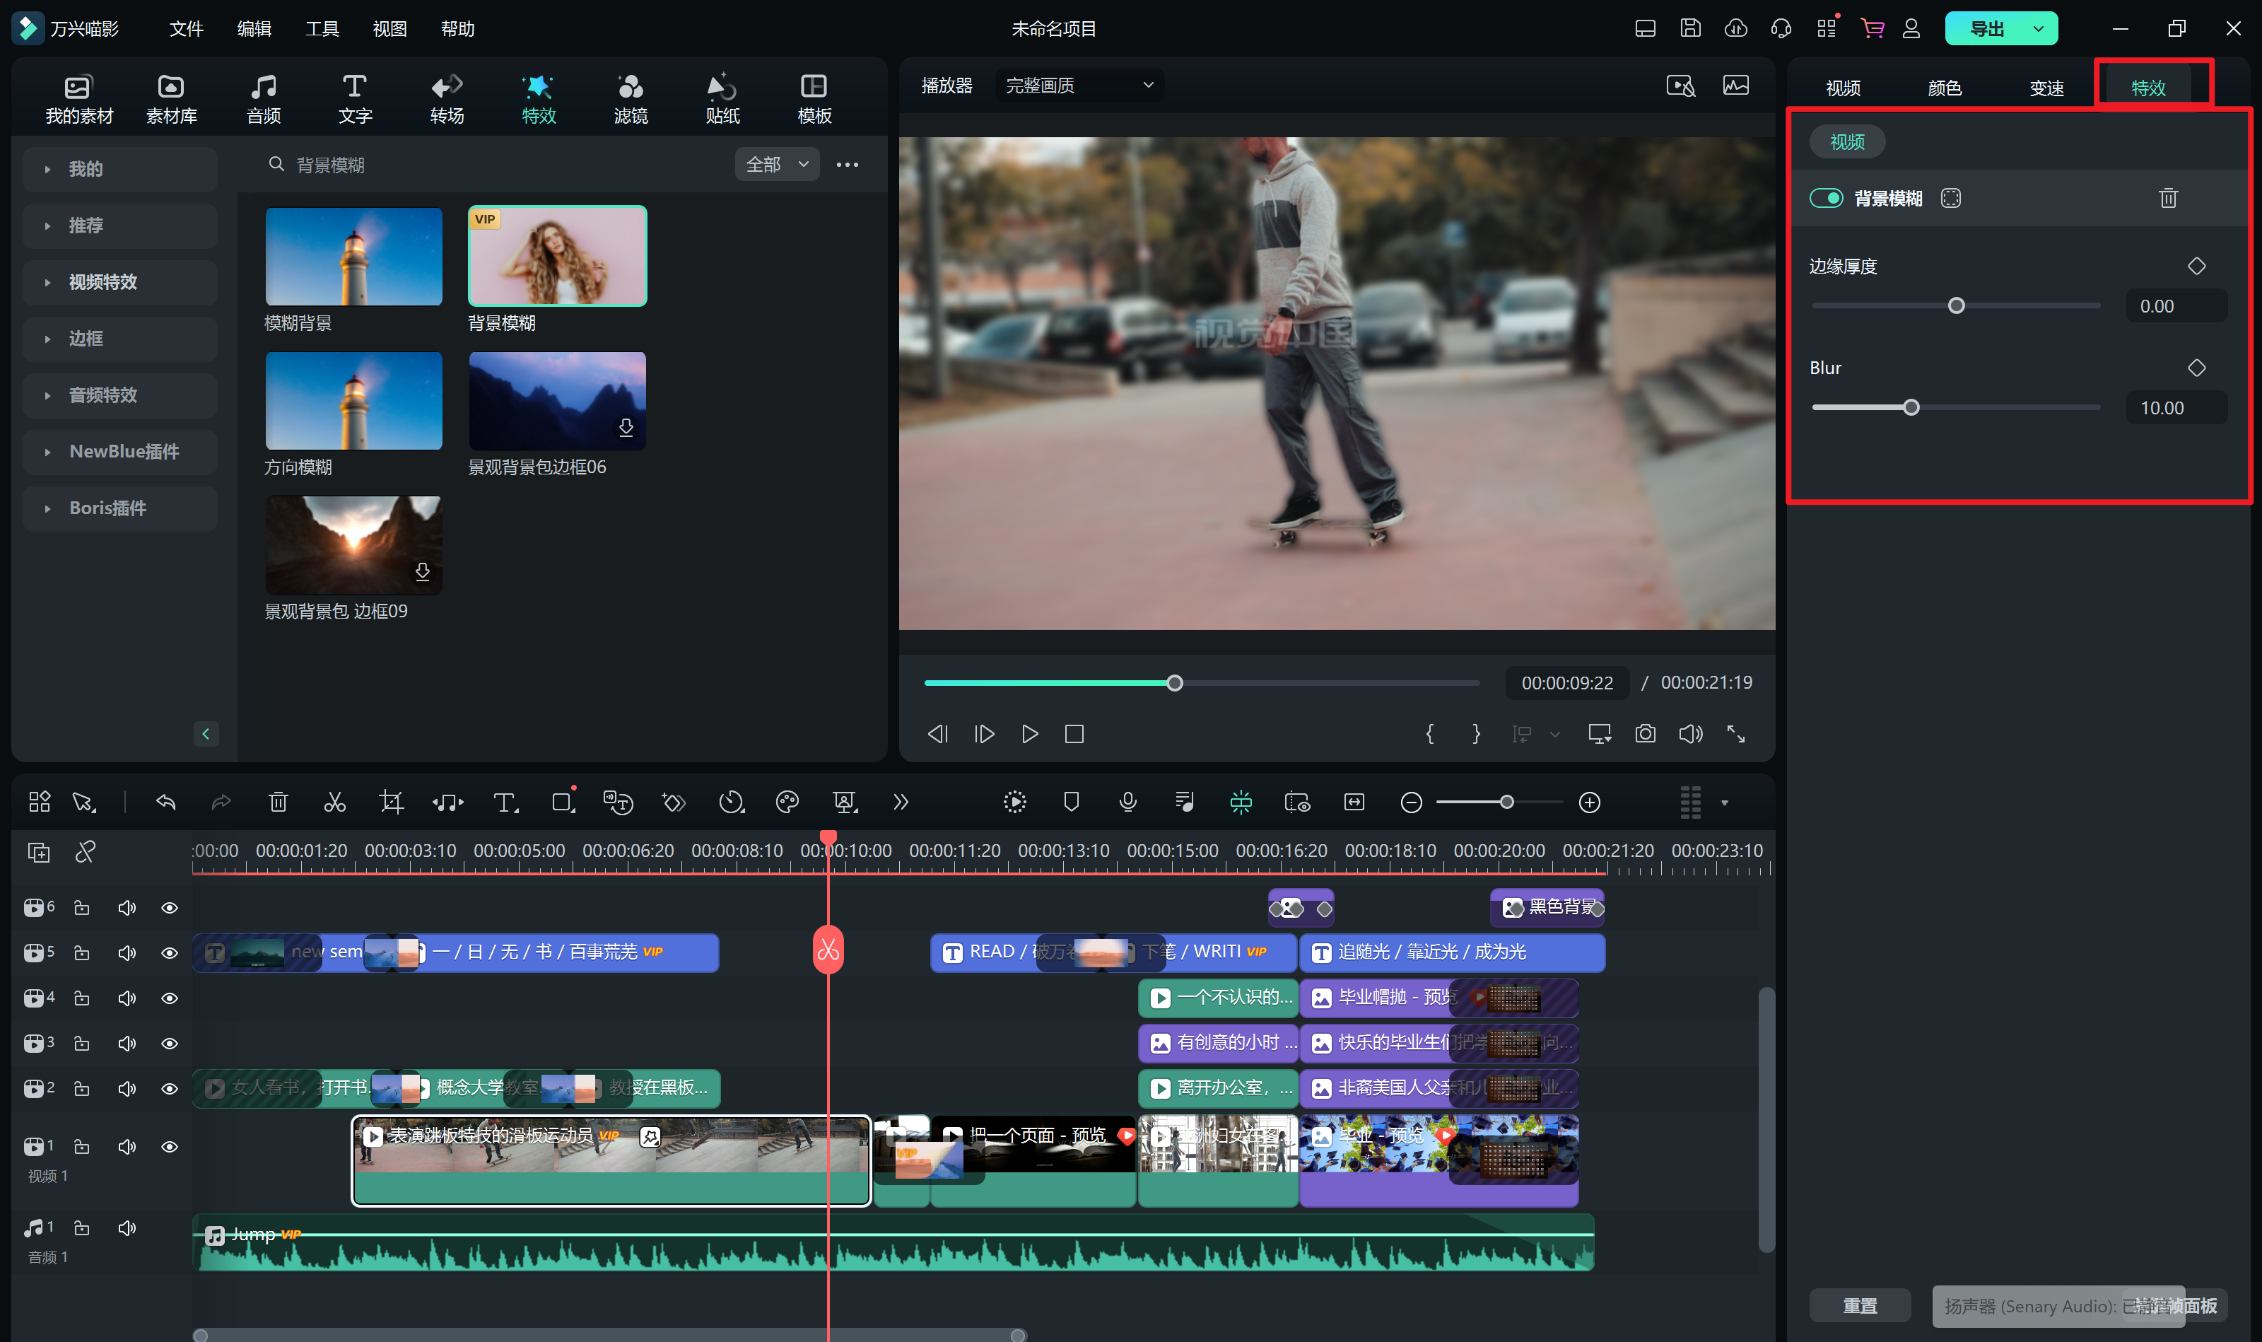Screen dimensions: 2262x1342
Task: Open the 全部 filter dropdown
Action: point(777,165)
